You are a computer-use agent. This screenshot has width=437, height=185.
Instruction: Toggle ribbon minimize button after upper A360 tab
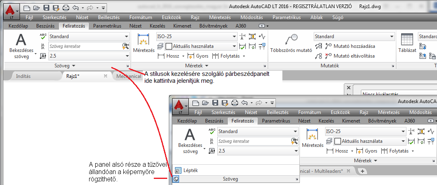(261, 26)
